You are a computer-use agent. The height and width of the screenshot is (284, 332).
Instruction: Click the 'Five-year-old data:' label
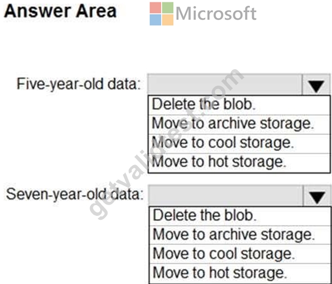pos(79,84)
